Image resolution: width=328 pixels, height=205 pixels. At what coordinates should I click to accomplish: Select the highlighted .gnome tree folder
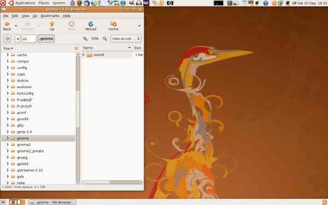[38, 138]
